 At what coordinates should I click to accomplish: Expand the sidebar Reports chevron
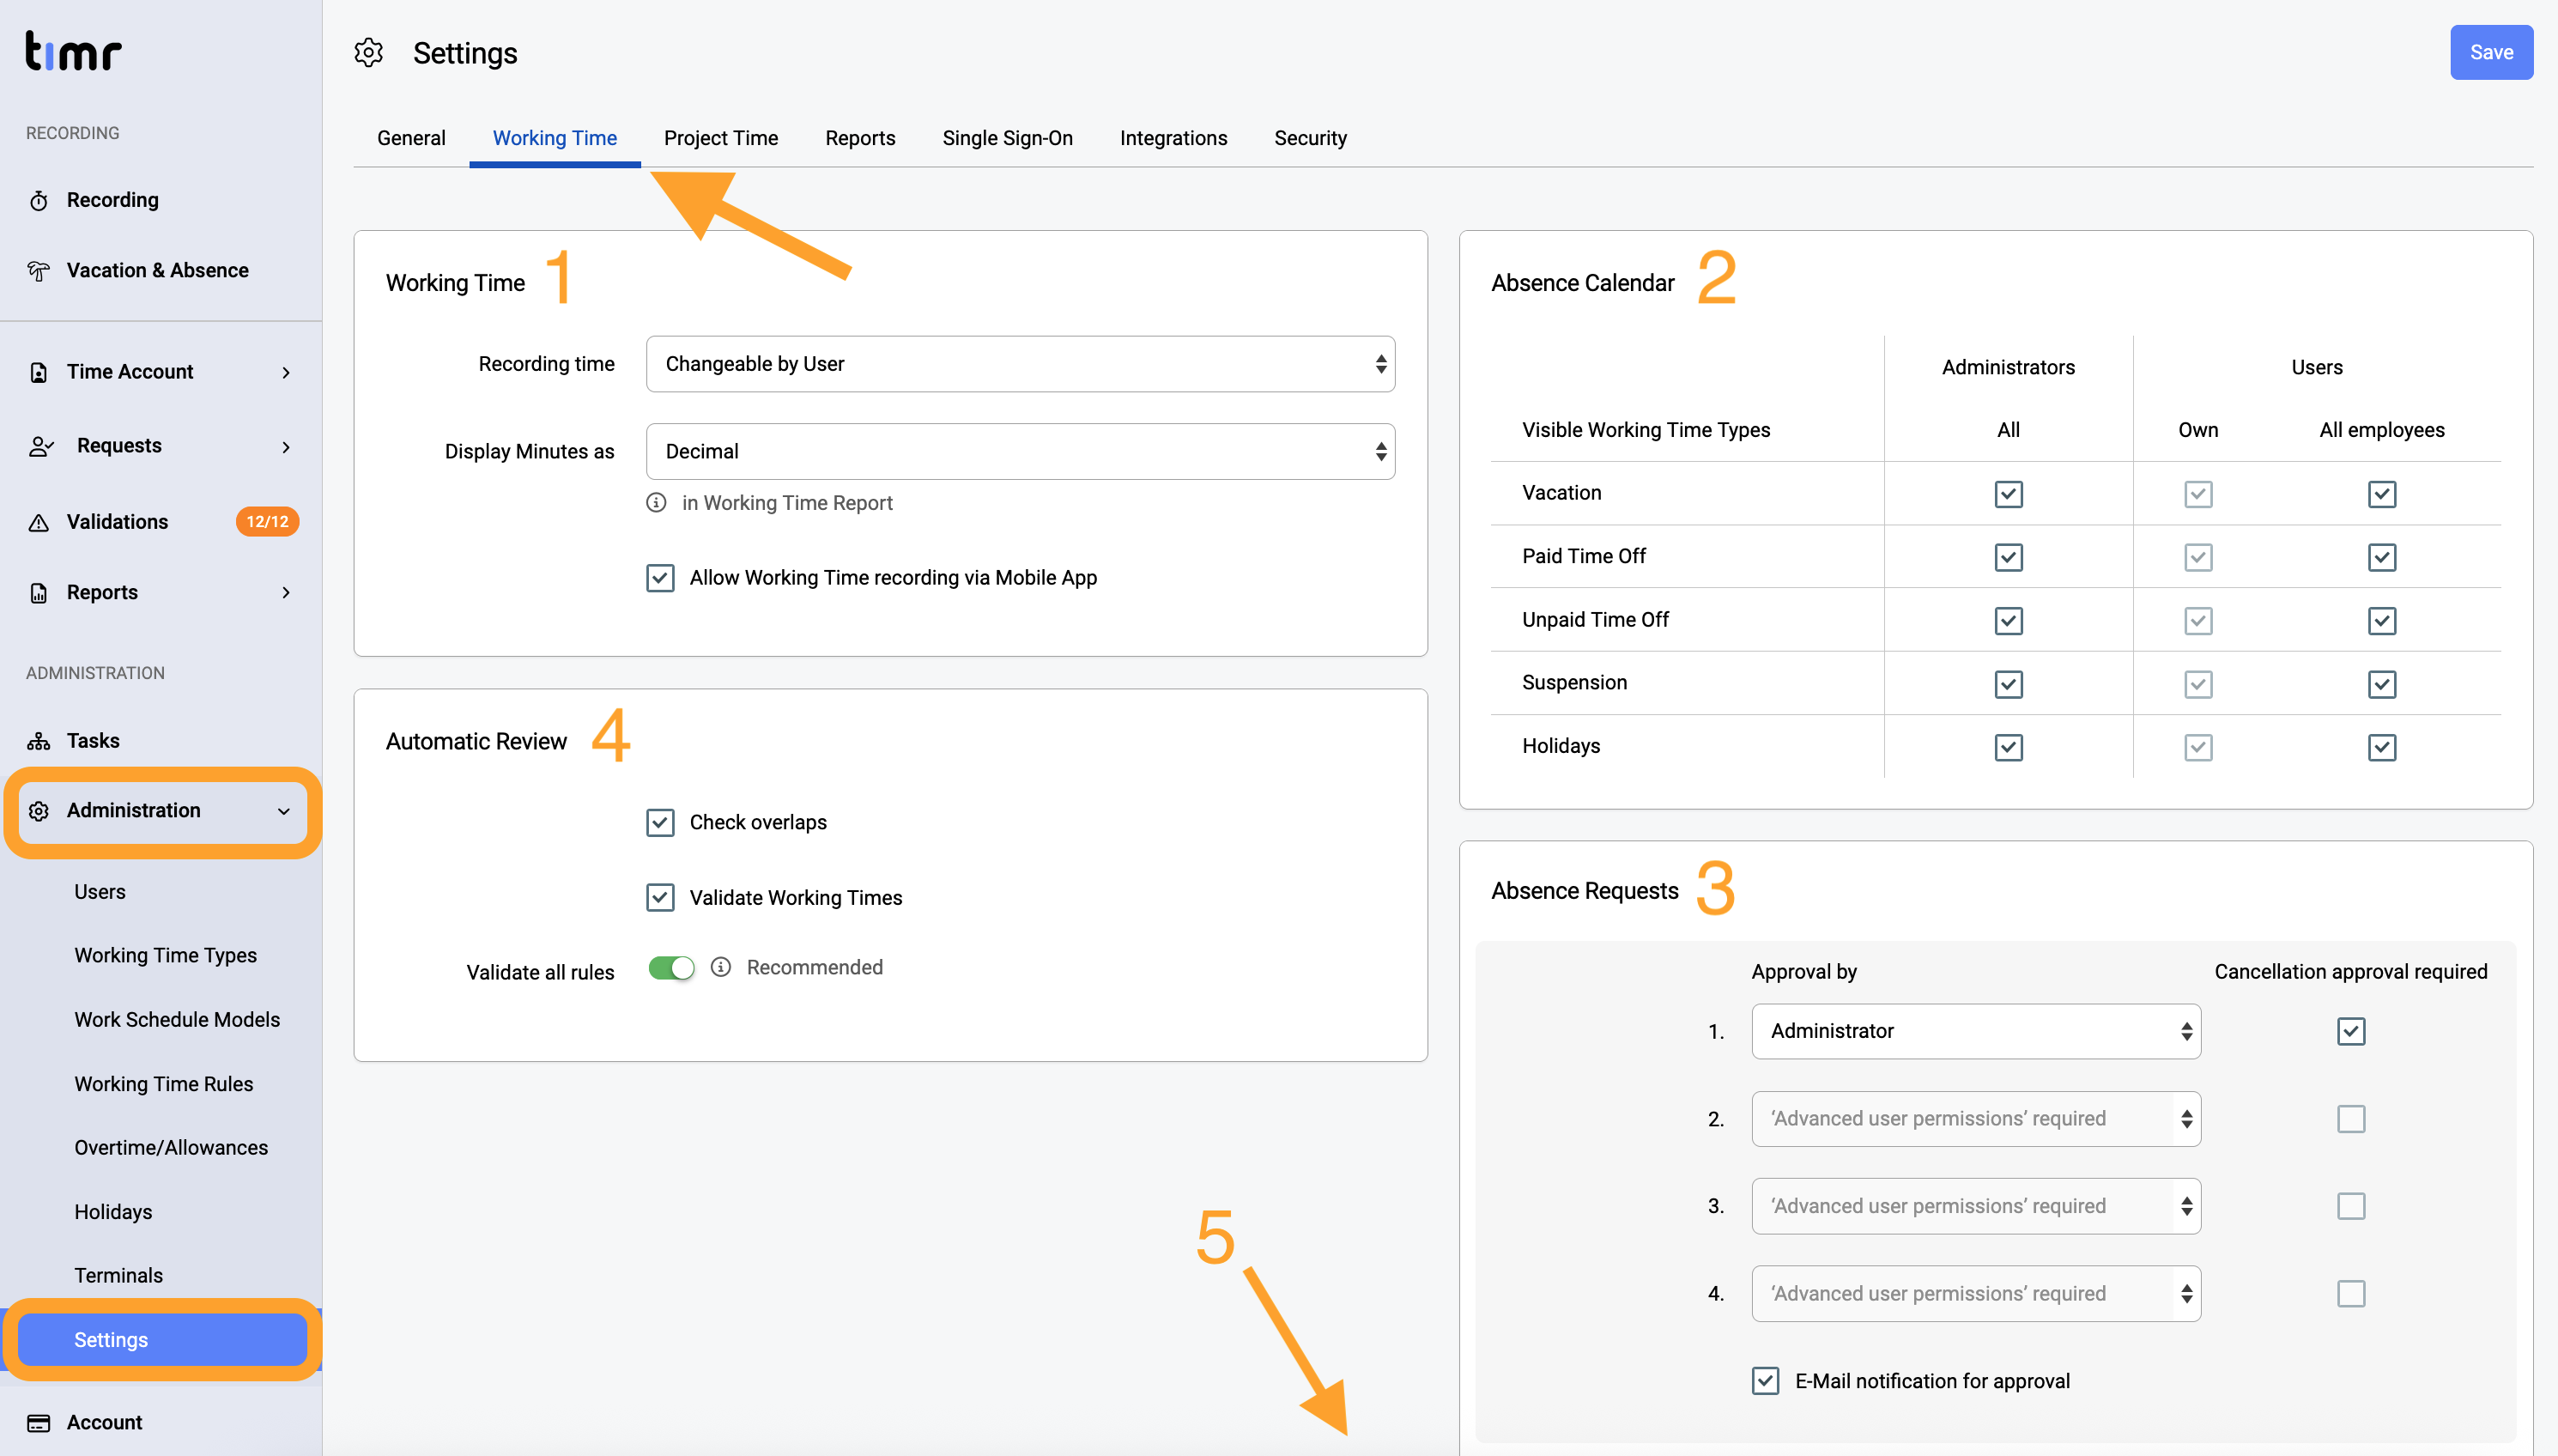[286, 593]
